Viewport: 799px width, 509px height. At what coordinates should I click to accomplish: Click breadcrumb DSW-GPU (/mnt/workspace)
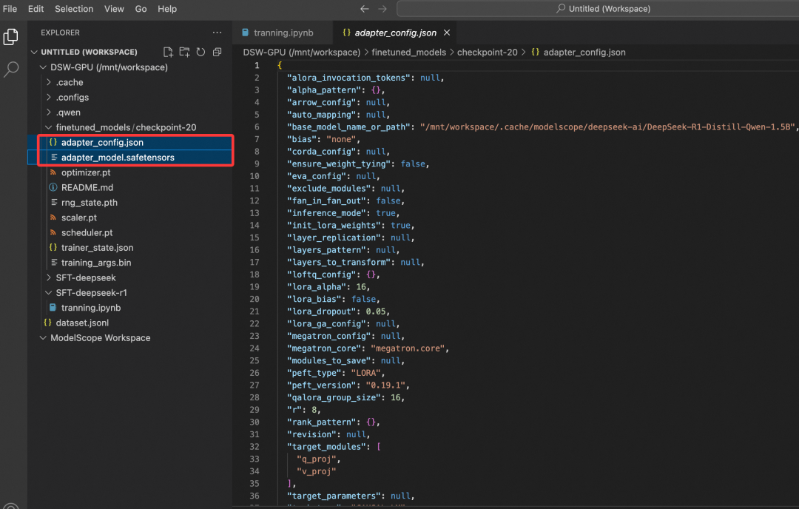pyautogui.click(x=301, y=52)
